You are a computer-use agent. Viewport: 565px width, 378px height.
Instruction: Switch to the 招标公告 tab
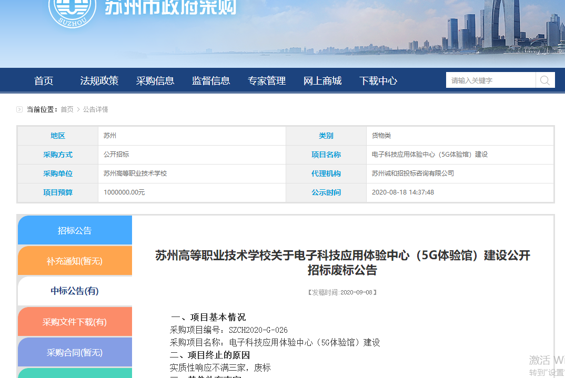point(75,230)
